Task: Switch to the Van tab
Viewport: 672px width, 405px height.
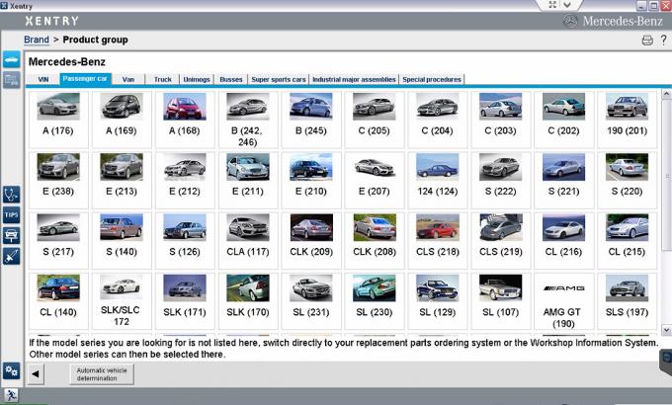Action: 128,79
